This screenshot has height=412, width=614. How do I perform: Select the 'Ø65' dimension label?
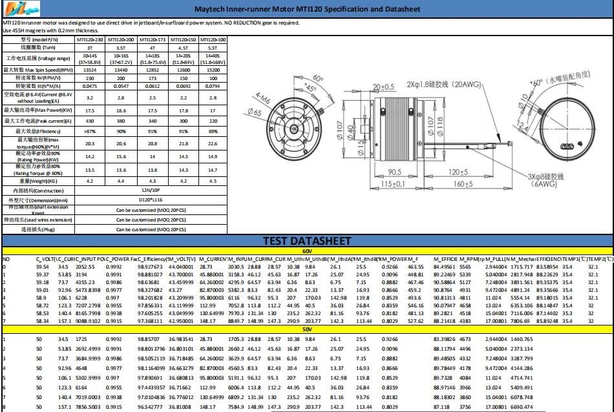coord(255,112)
